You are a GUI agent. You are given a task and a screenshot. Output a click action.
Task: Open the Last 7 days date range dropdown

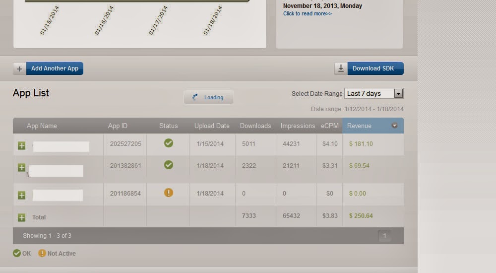[x=374, y=93]
